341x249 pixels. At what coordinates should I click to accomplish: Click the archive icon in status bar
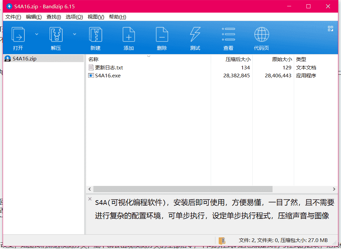tap(222, 240)
